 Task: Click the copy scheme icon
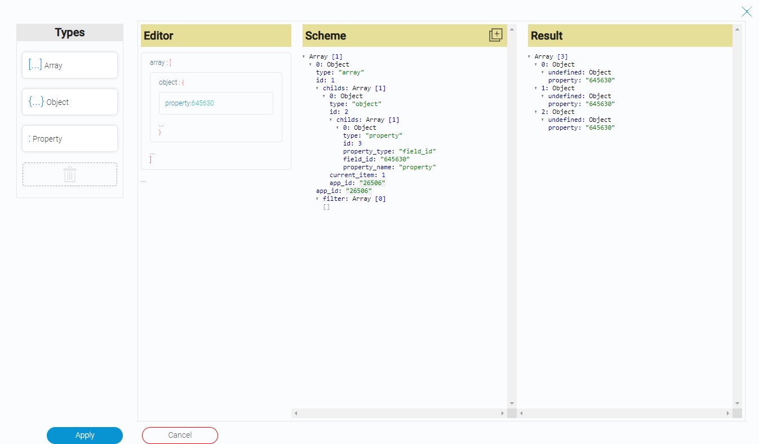[x=495, y=35]
